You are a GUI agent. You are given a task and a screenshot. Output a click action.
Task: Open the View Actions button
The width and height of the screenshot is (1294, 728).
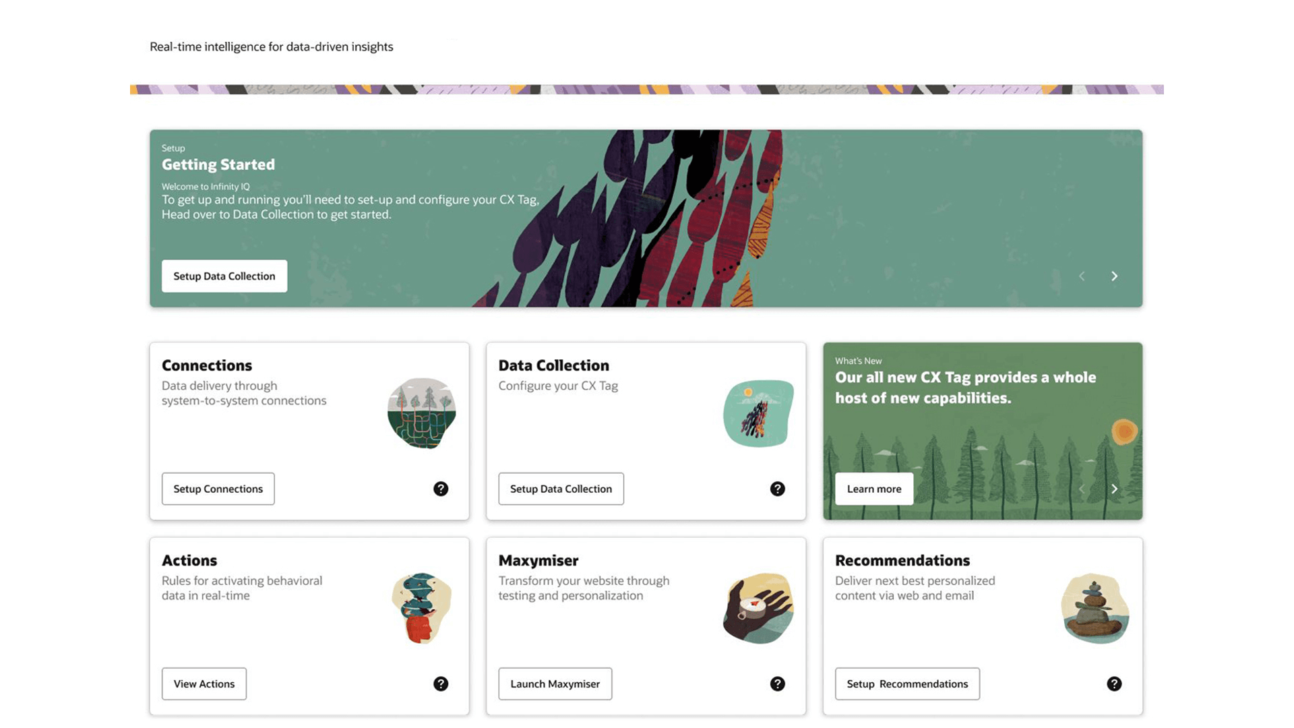point(204,684)
